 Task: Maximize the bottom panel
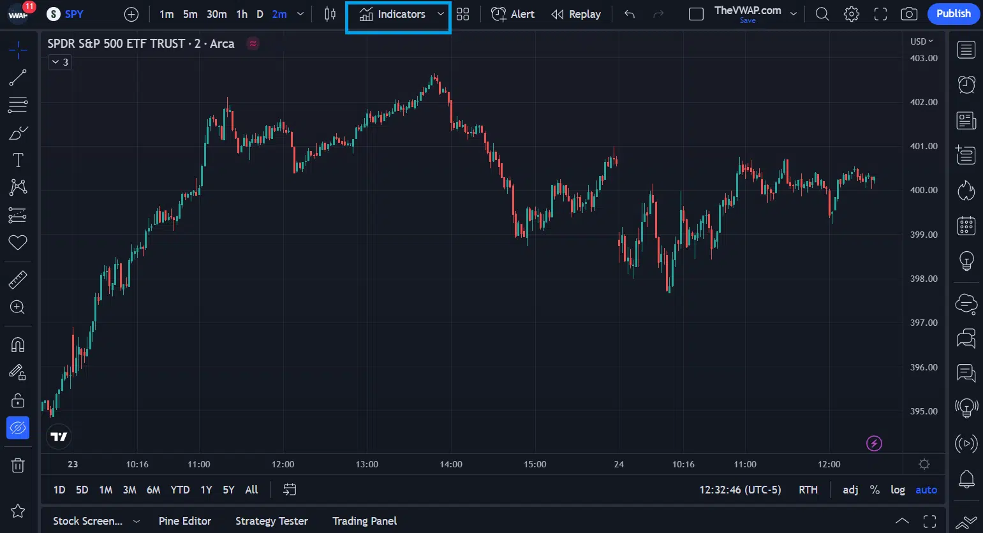click(930, 521)
